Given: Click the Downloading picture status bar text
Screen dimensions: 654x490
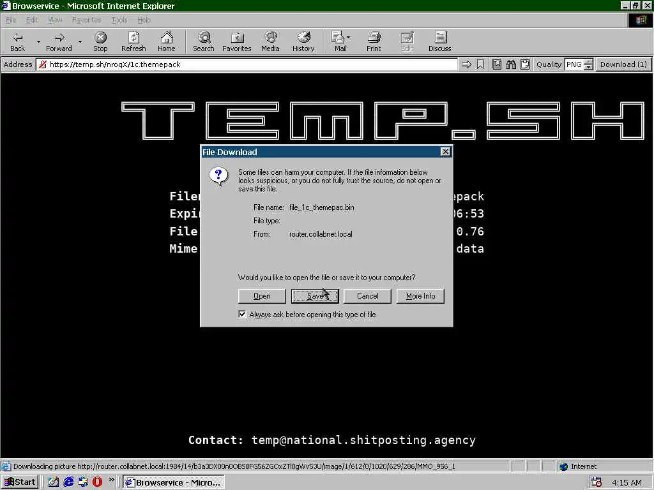Looking at the screenshot, I should point(234,466).
